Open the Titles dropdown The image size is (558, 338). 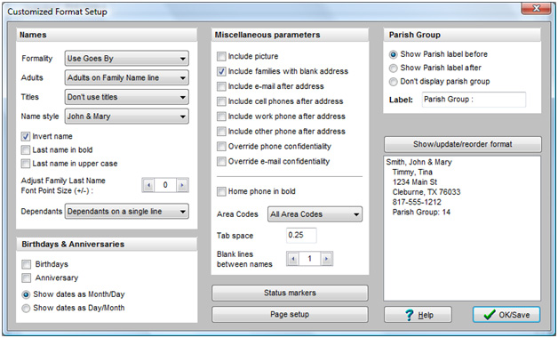point(126,97)
